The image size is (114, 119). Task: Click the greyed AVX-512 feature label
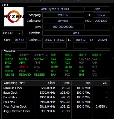tap(84, 59)
